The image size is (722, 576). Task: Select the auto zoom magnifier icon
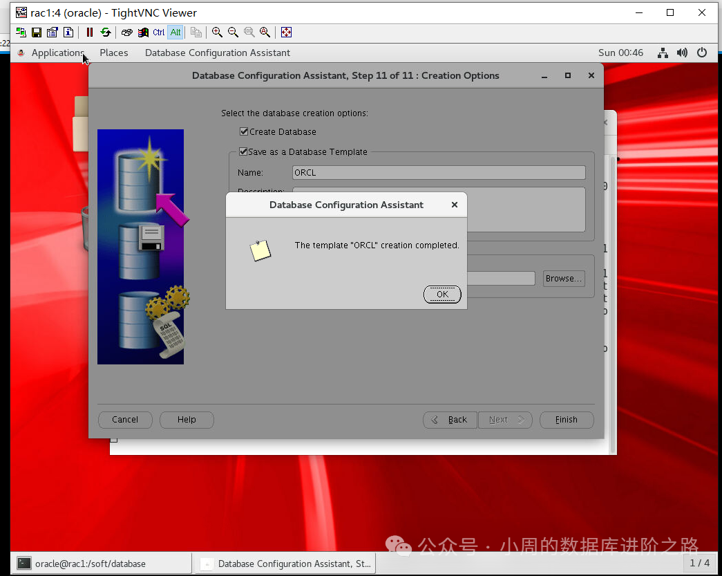[x=265, y=32]
